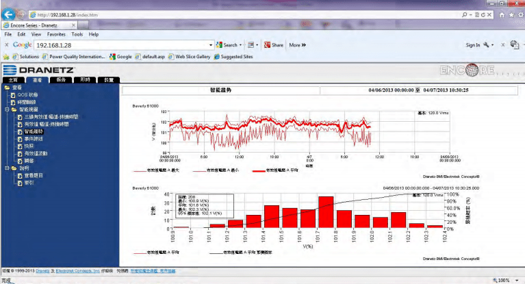Click the Favorites star icon in browser

click(x=511, y=14)
